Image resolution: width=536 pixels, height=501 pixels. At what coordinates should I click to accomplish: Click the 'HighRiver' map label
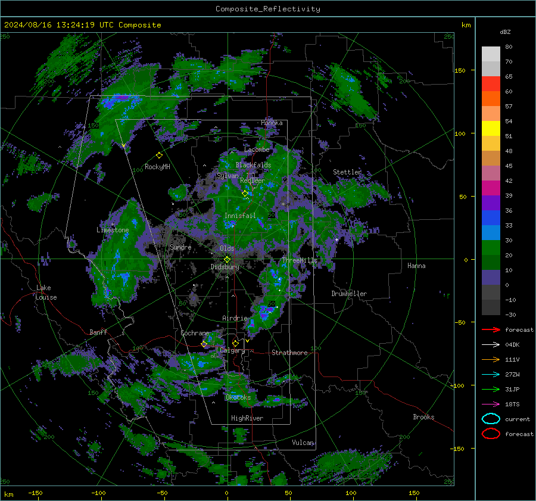point(247,418)
